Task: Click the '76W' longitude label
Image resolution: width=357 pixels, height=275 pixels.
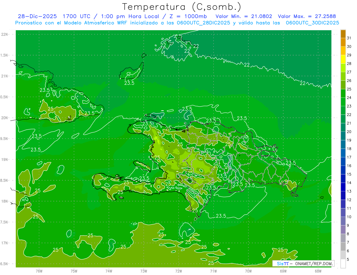Action: pyautogui.click(x=39, y=271)
